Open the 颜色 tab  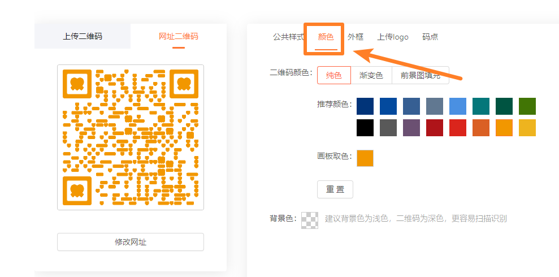click(326, 37)
